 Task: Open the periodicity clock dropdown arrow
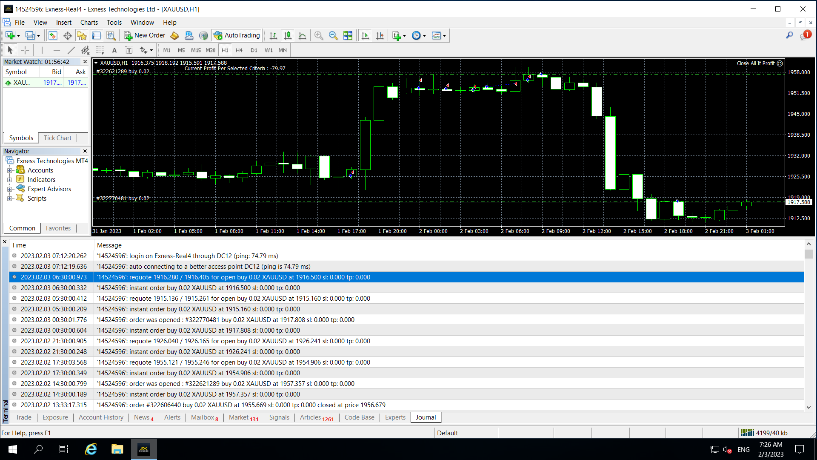tap(424, 36)
